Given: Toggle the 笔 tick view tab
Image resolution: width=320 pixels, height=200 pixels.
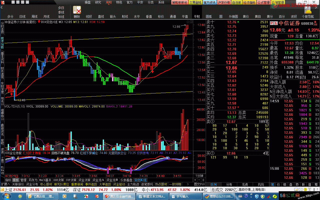Looking at the screenshot, I should 272,184.
